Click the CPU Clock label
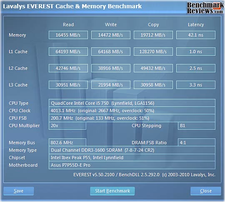225x202 pixels. pos(20,111)
